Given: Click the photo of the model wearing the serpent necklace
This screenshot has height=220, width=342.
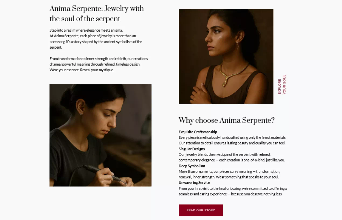Looking at the screenshot, I should tap(226, 56).
